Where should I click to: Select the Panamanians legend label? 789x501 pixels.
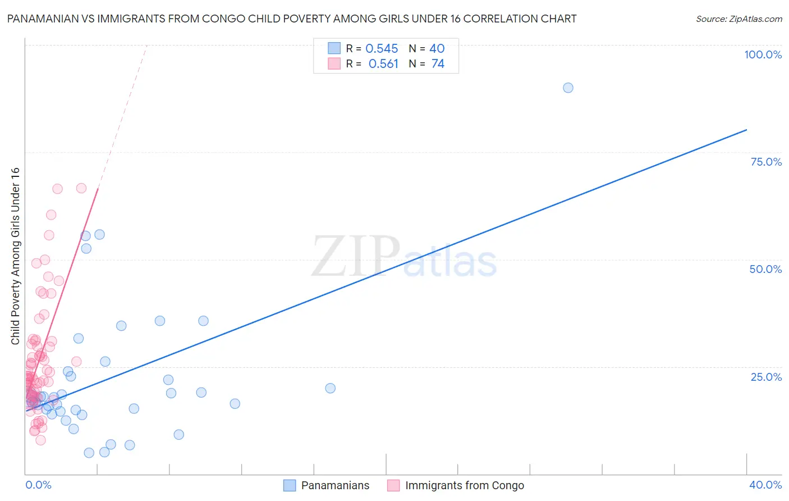(335, 485)
